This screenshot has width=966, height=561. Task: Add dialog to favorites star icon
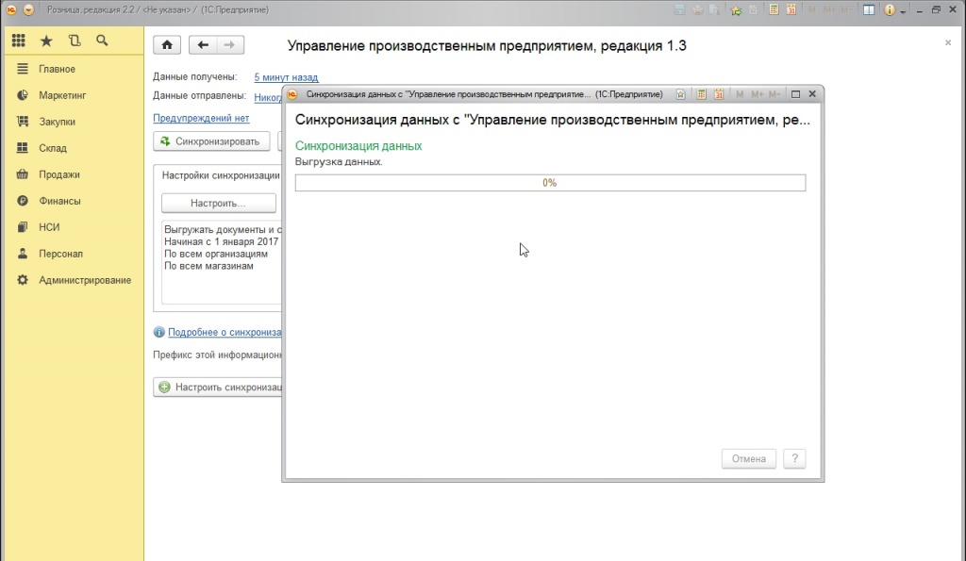coord(681,94)
